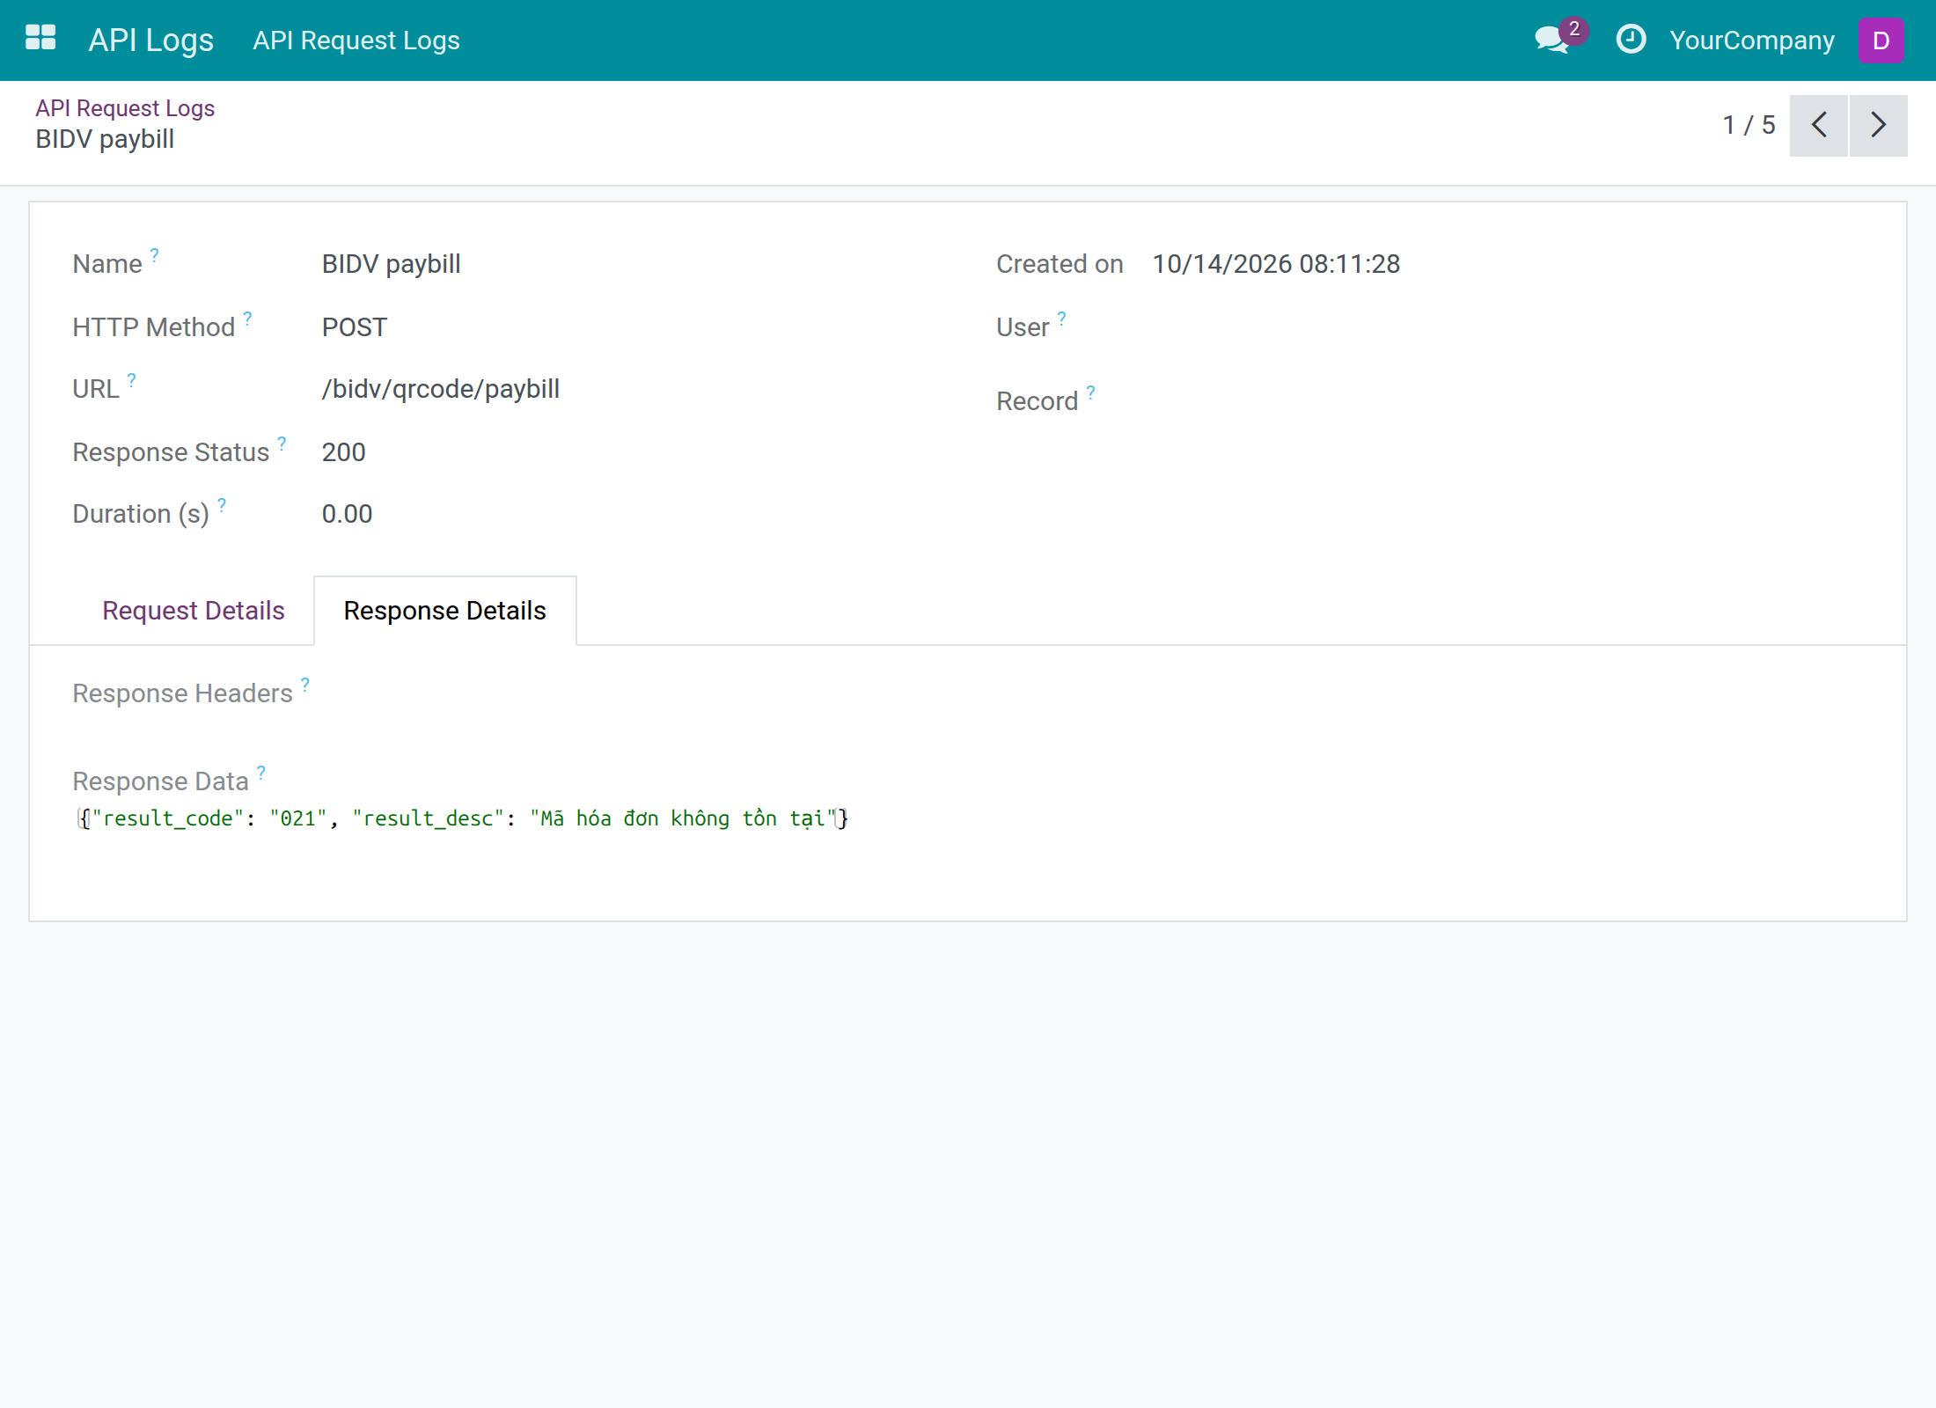Go to previous record arrow
Screen dimensions: 1936x1408
coord(1819,125)
